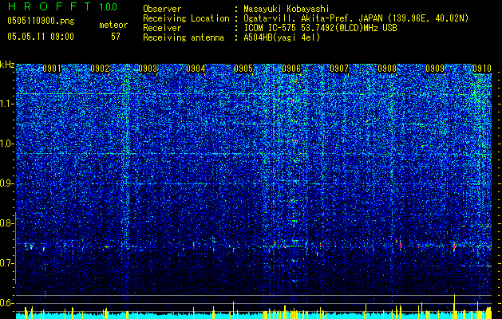
Task: Click the 0.9 frequency axis label
Action: [7, 183]
